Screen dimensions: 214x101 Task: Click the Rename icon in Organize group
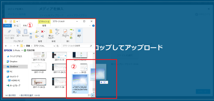(x=42, y=36)
